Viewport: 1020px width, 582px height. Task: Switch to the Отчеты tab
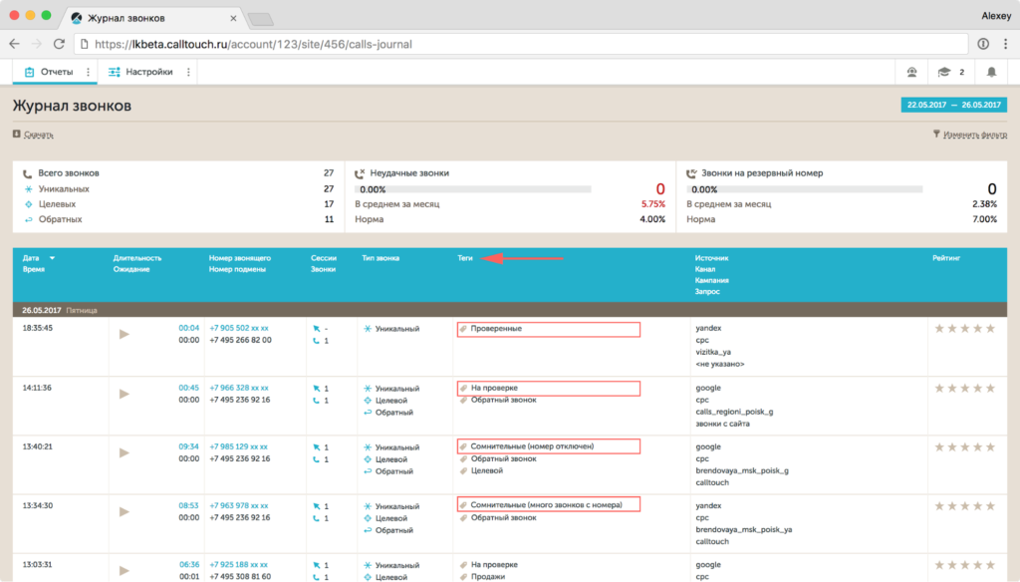point(49,72)
